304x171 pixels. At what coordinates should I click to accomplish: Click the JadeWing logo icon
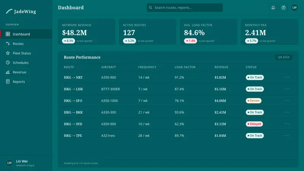coord(9,11)
